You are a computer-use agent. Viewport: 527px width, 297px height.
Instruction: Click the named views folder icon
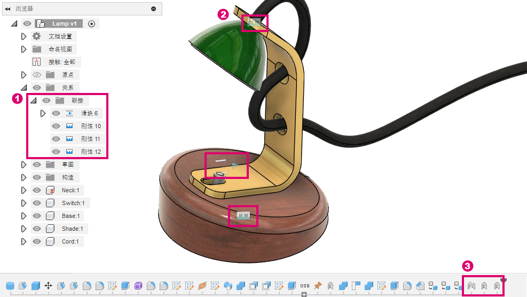(x=37, y=49)
